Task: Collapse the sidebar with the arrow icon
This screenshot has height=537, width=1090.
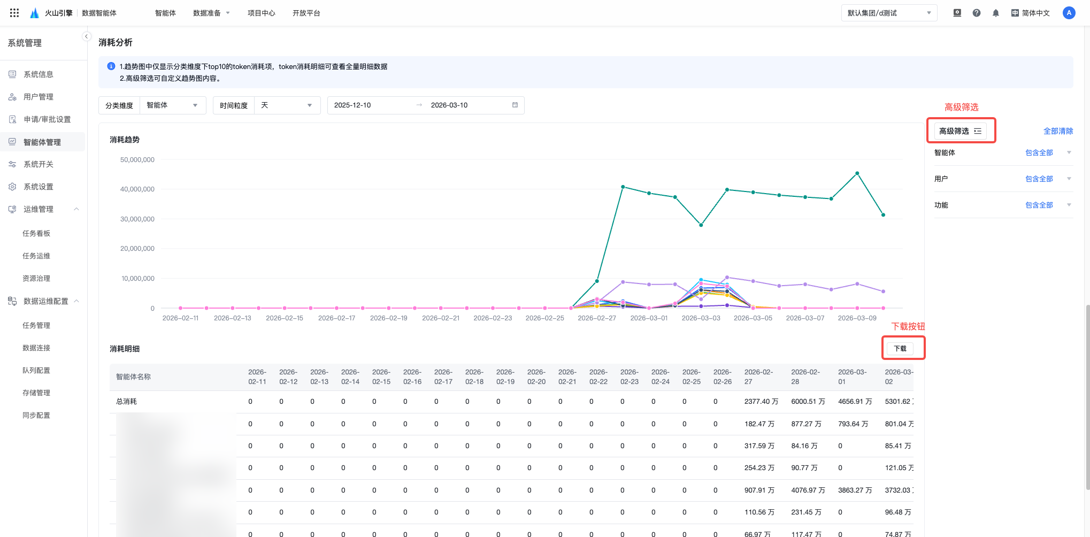Action: [x=86, y=36]
